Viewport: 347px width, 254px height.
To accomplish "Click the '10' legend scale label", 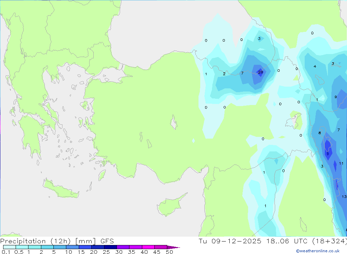I will [x=69, y=252].
